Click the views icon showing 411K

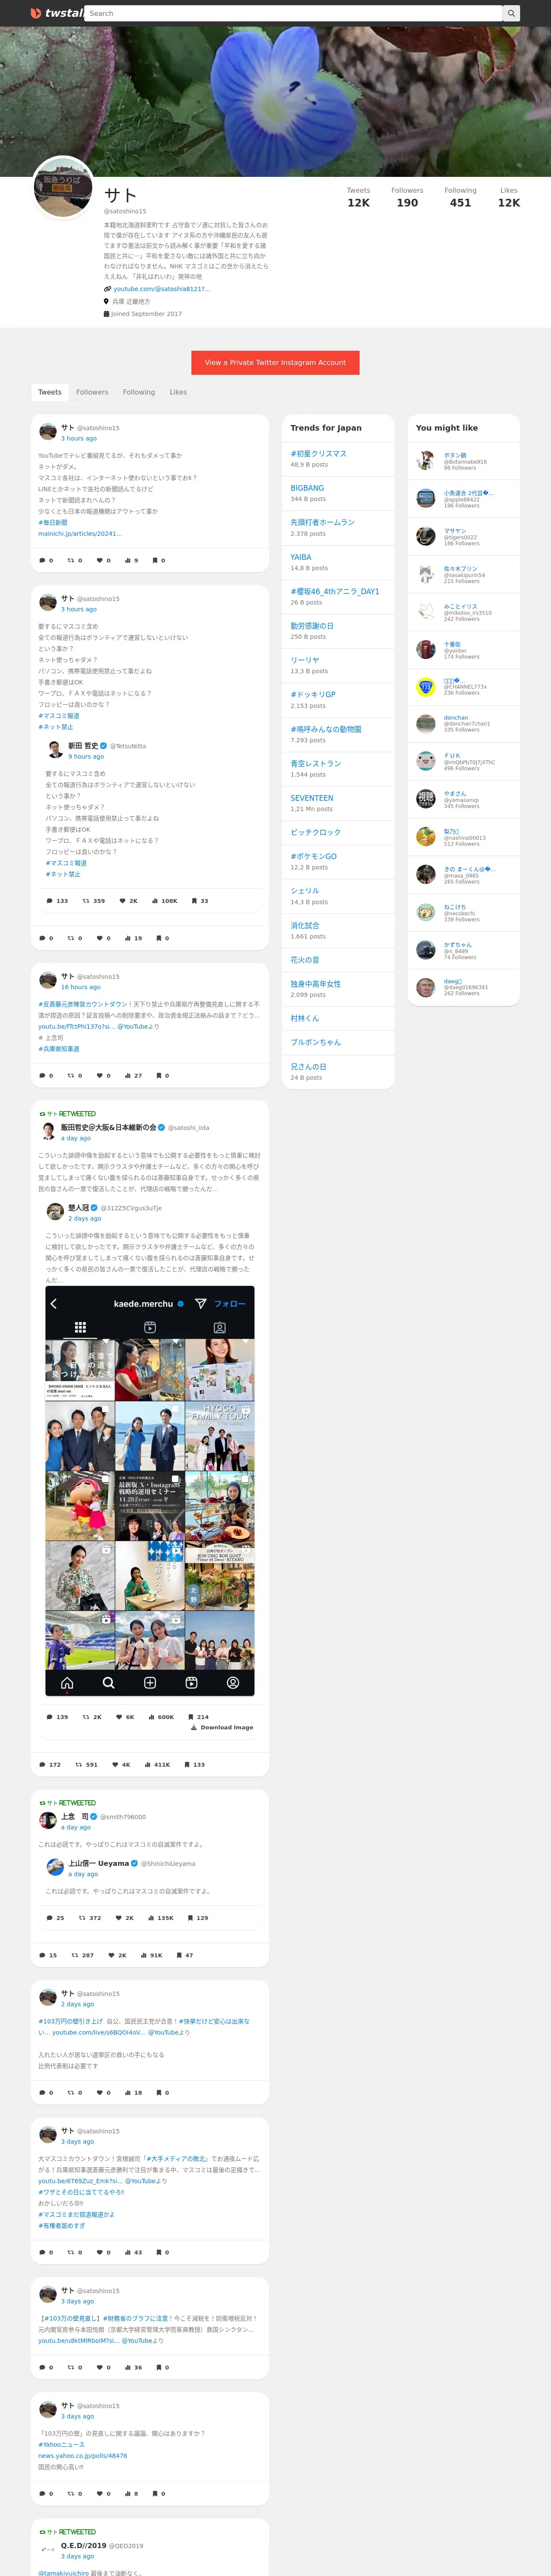pyautogui.click(x=148, y=1765)
